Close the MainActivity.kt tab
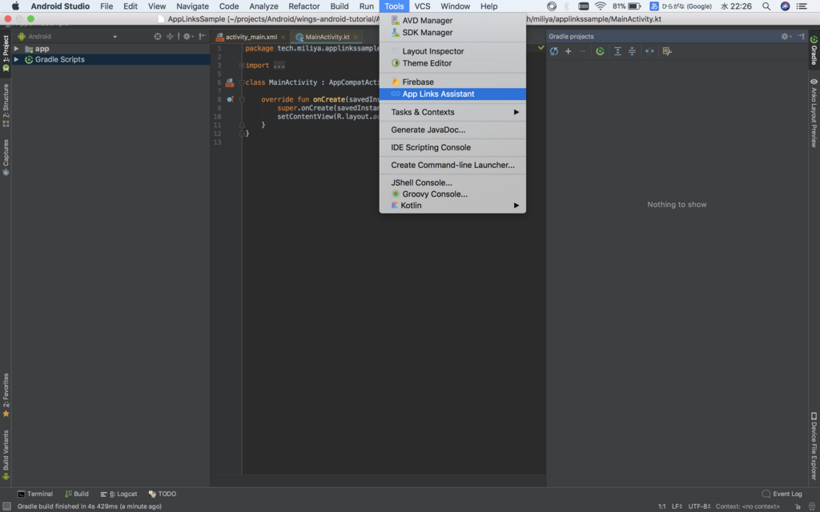This screenshot has width=820, height=512. tap(356, 37)
